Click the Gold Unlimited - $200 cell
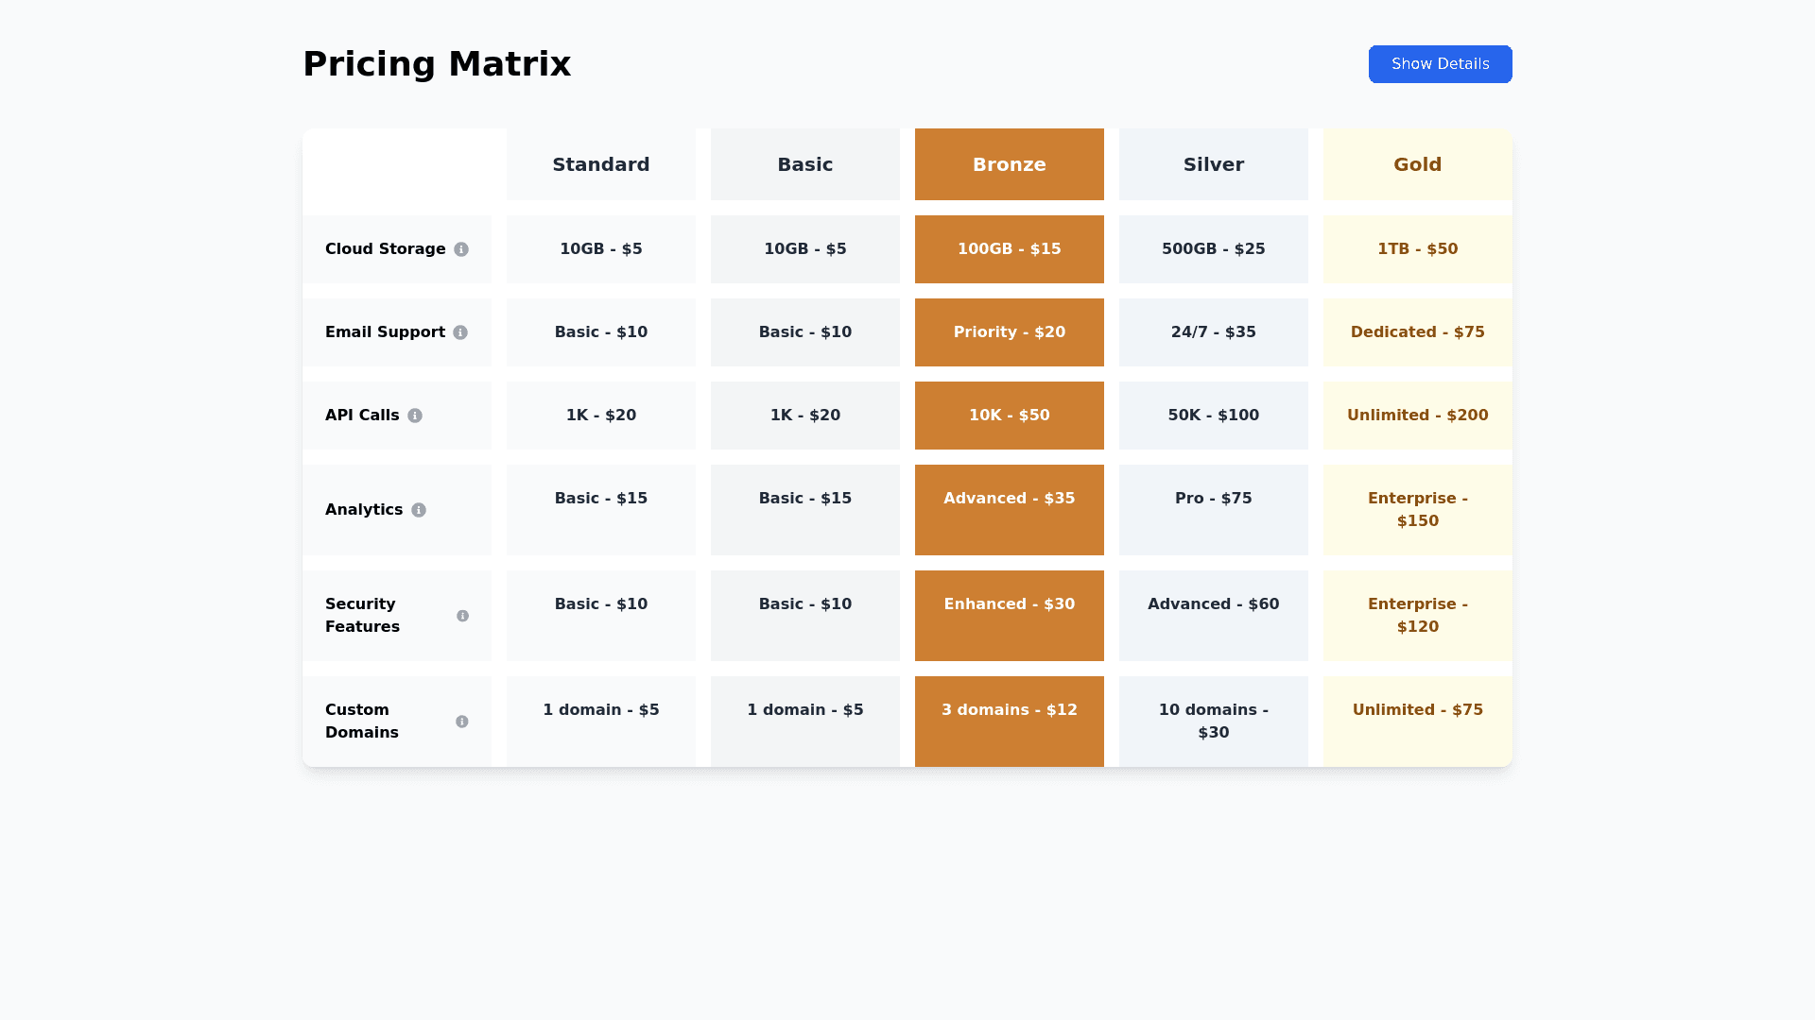The width and height of the screenshot is (1815, 1020). pos(1417,416)
